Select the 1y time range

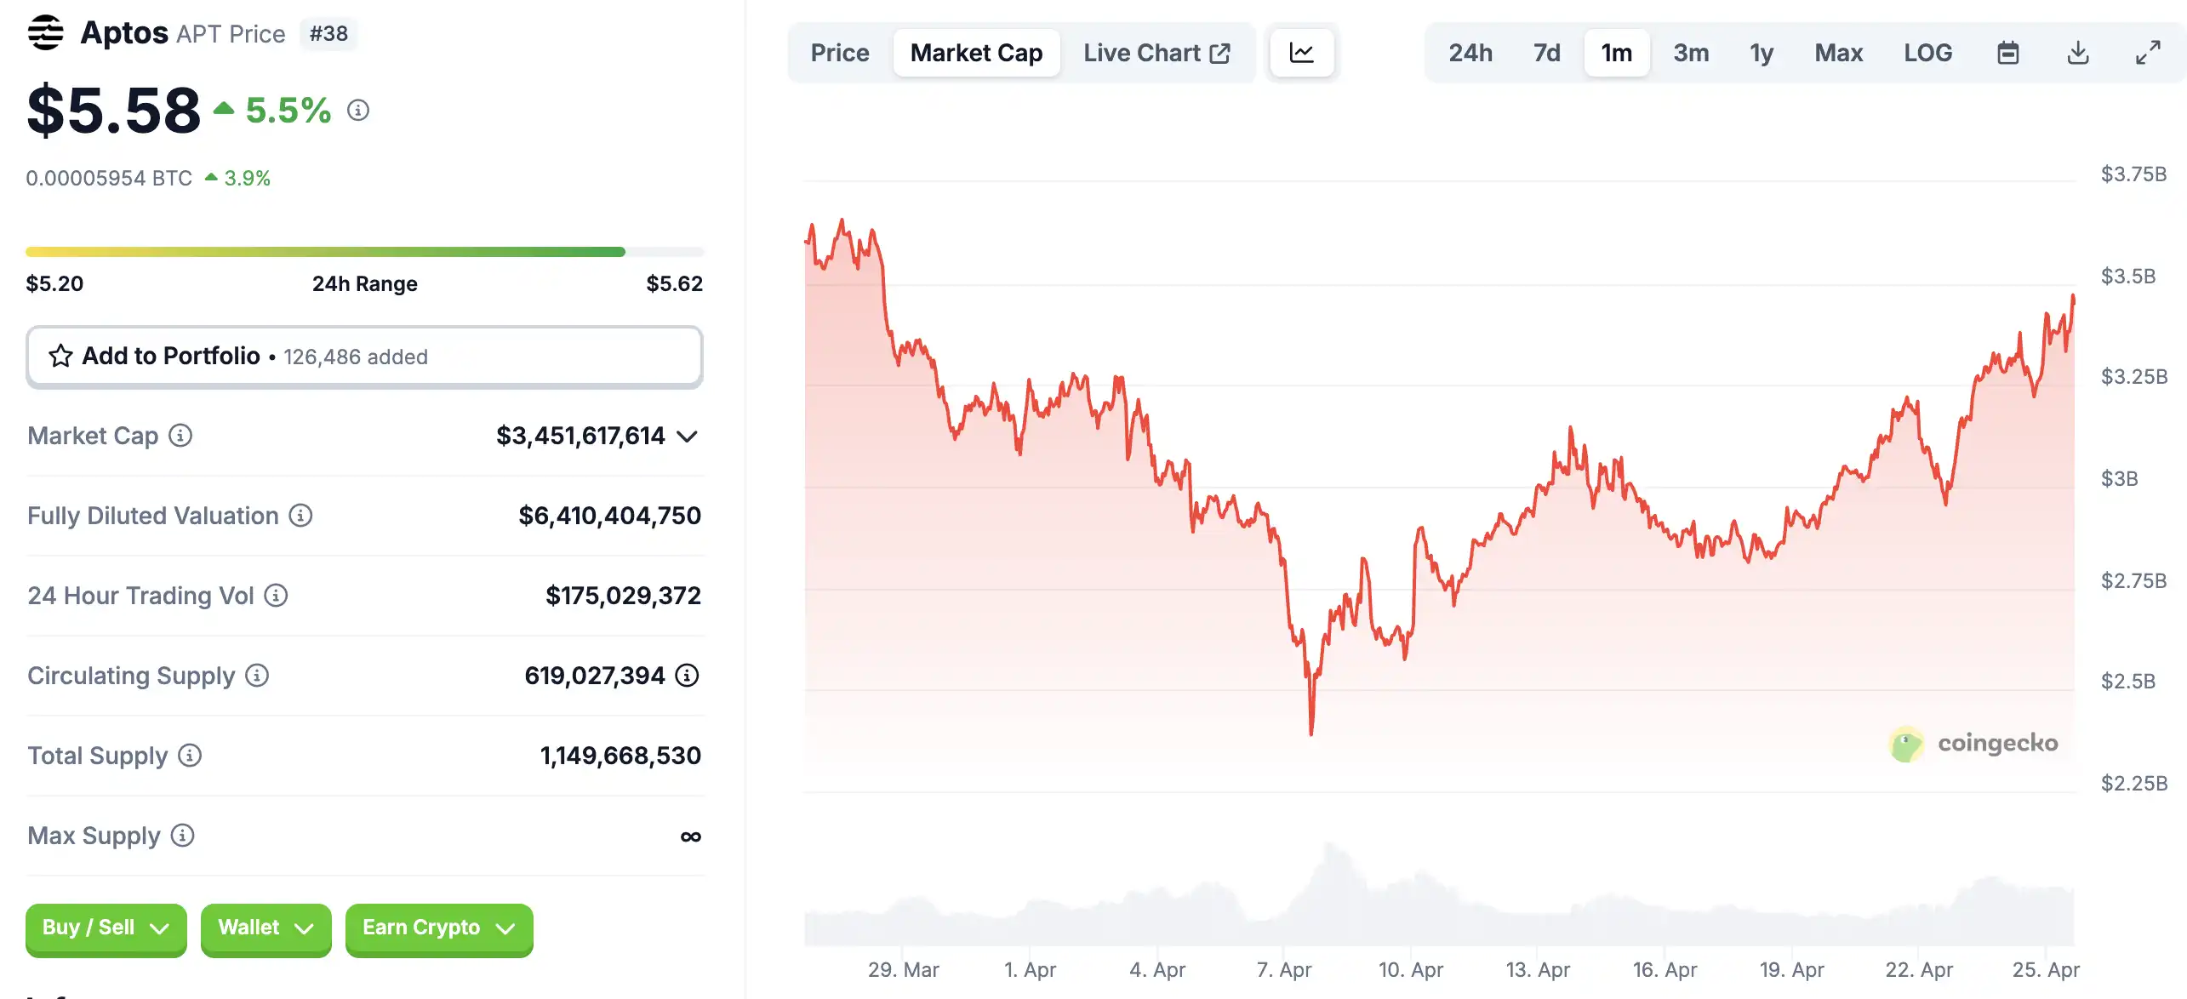[x=1761, y=53]
